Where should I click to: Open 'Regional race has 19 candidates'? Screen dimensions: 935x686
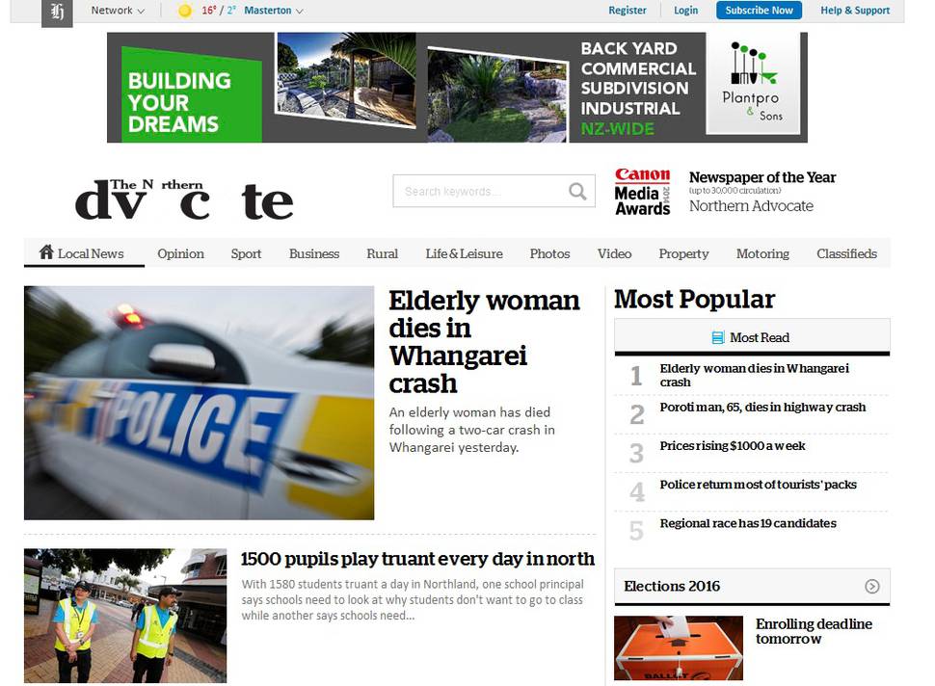pyautogui.click(x=748, y=523)
